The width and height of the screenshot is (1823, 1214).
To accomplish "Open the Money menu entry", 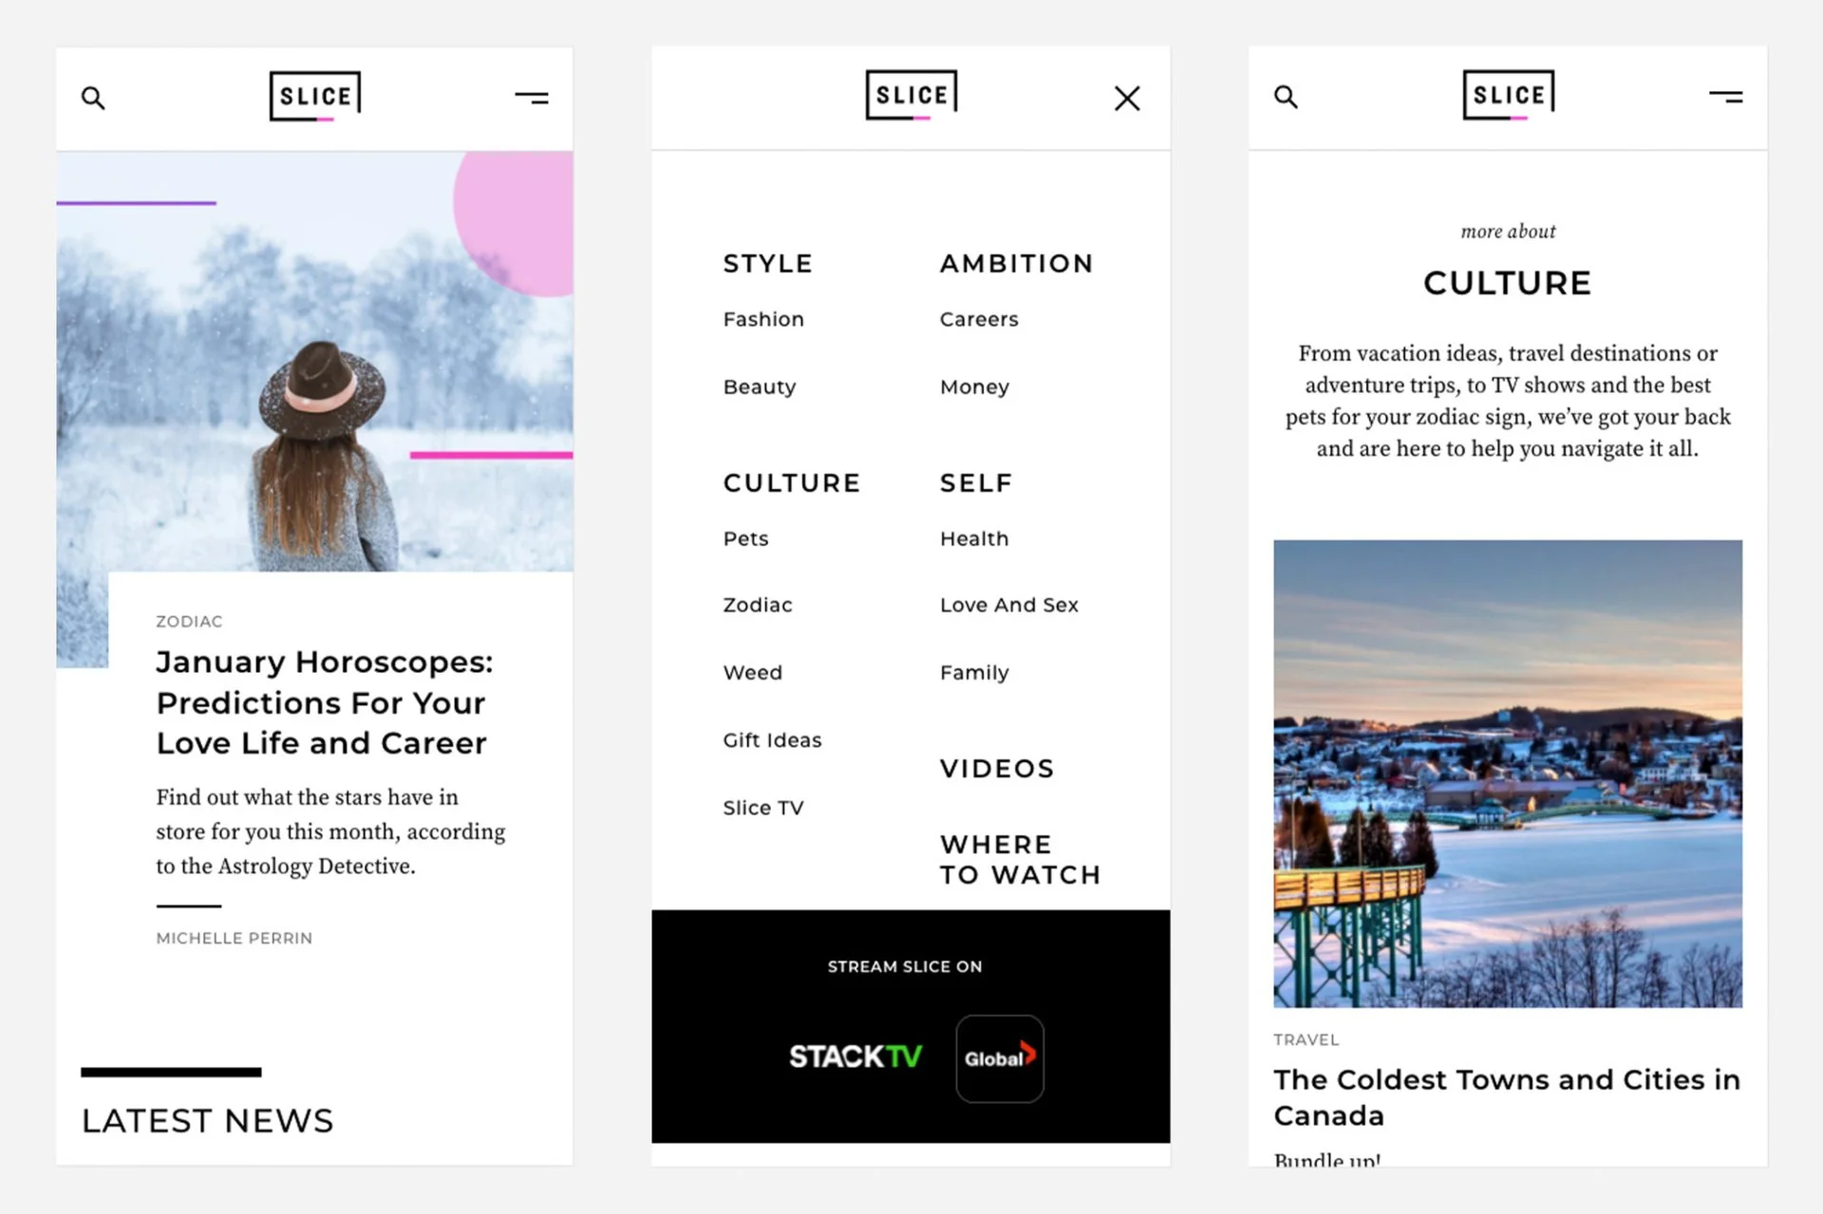I will [x=974, y=387].
